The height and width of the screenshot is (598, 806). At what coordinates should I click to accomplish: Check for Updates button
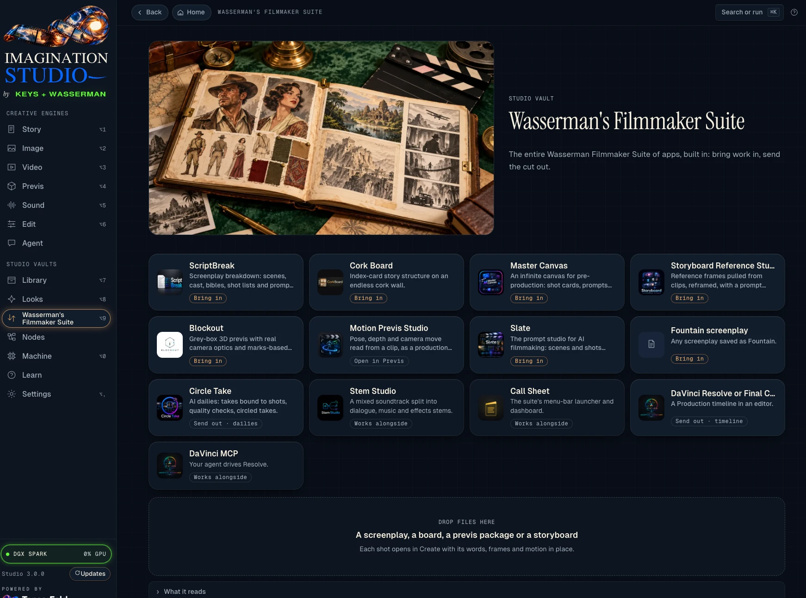(90, 574)
